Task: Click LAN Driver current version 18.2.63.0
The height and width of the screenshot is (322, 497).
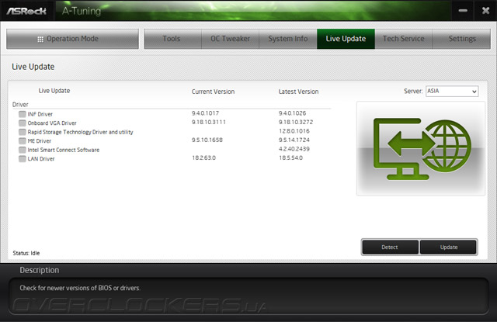Action: coord(203,158)
